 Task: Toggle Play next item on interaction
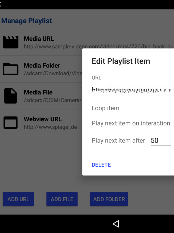click(131, 123)
